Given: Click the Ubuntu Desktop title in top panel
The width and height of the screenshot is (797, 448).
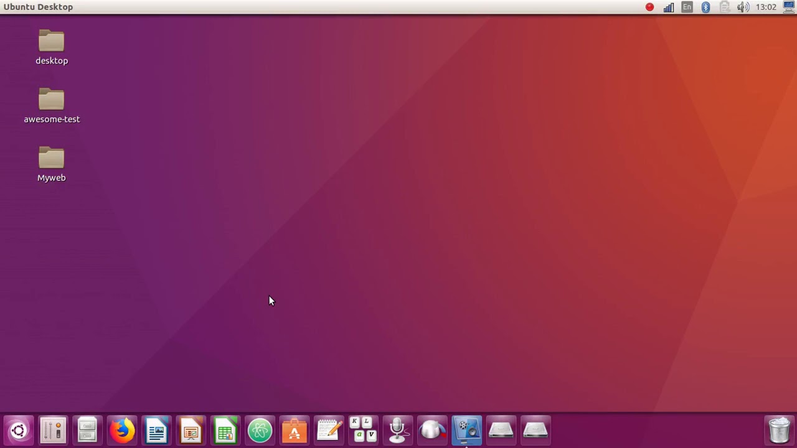Looking at the screenshot, I should (x=38, y=7).
